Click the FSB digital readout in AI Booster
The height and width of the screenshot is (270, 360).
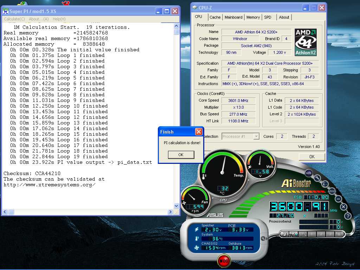pyautogui.click(x=316, y=197)
